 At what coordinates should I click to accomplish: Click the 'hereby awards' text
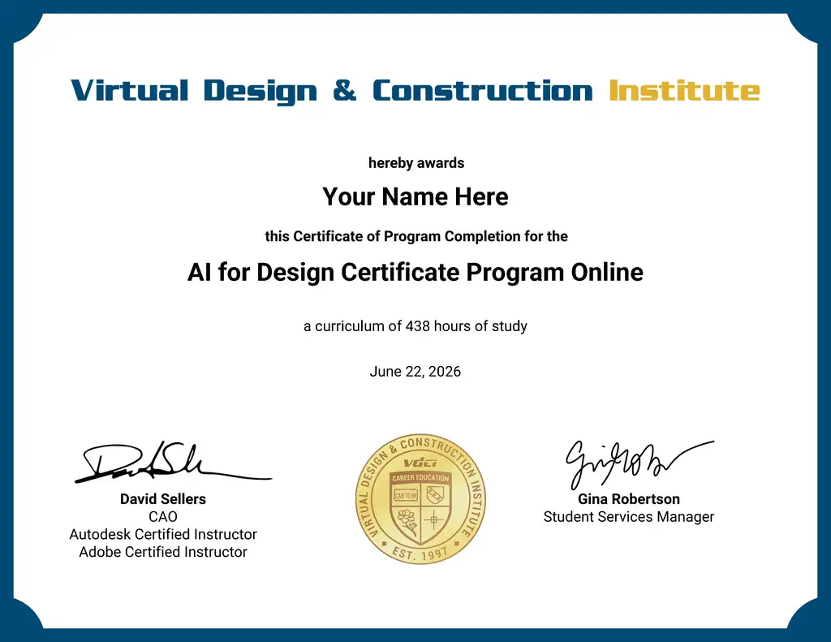pos(416,163)
